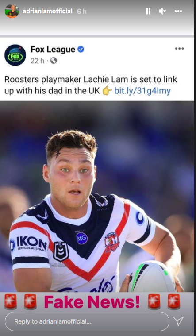Click the Lachie Lam player photo
Screen dimensions: 196x336
click(97, 197)
